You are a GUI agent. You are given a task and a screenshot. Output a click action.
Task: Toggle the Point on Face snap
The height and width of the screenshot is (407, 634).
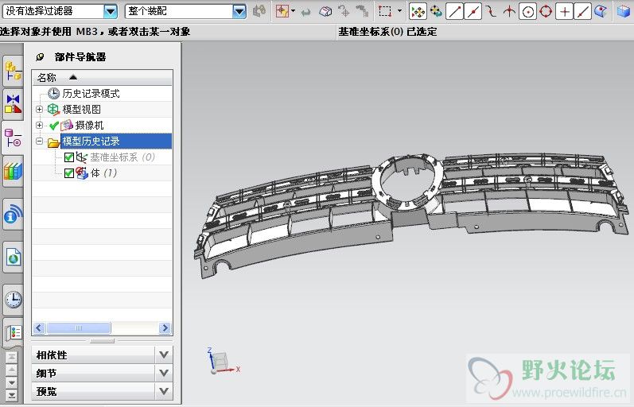click(x=601, y=11)
